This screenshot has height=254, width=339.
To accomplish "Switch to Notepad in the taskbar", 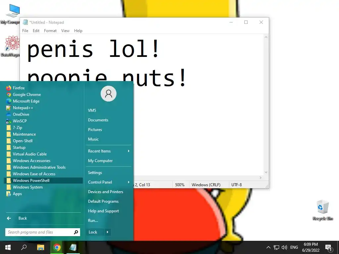I will click(73, 247).
